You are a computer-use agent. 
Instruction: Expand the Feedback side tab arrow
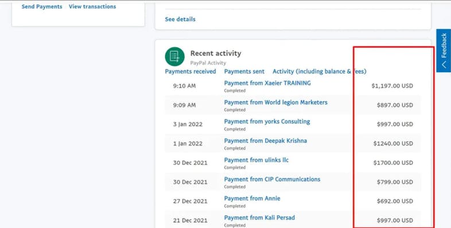(x=444, y=65)
